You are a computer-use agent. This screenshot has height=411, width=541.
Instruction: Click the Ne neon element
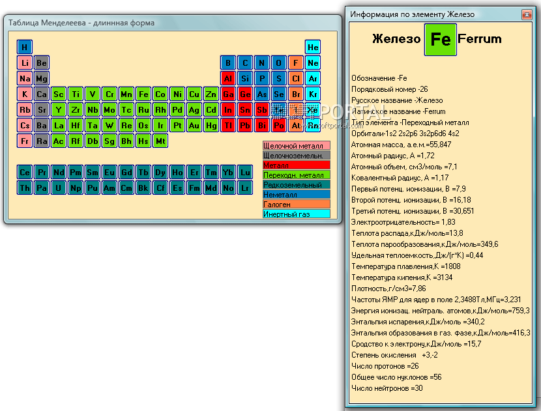[x=313, y=63]
